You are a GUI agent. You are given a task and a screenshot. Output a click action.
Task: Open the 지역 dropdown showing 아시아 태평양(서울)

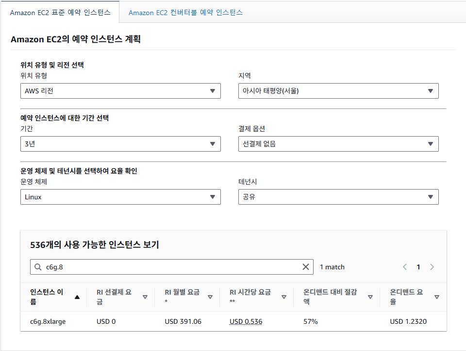[338, 91]
